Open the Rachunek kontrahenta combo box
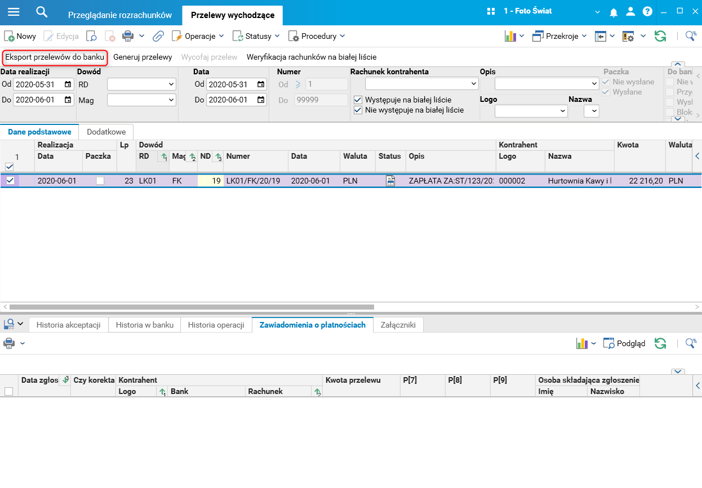This screenshot has width=702, height=488. tap(422, 84)
